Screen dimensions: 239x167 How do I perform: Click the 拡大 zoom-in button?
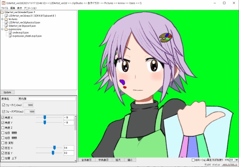pos(118,160)
